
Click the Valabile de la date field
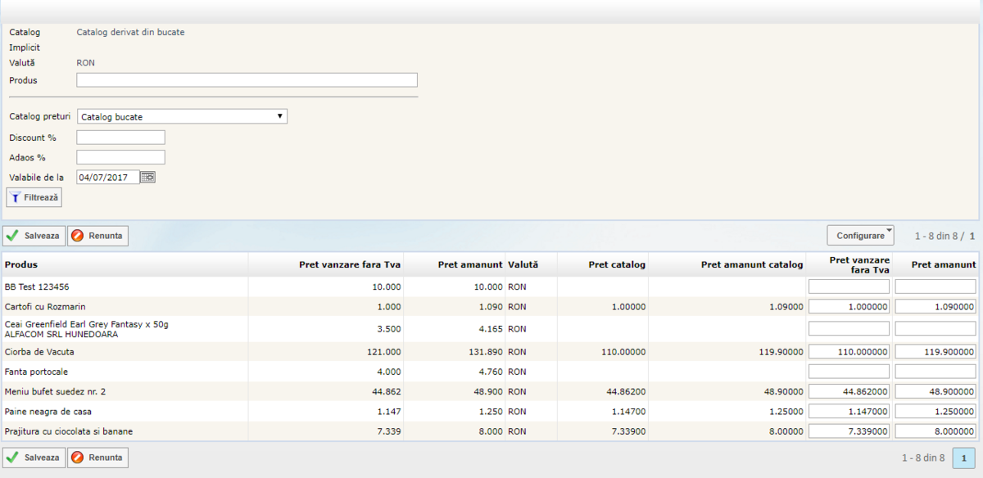tap(107, 177)
